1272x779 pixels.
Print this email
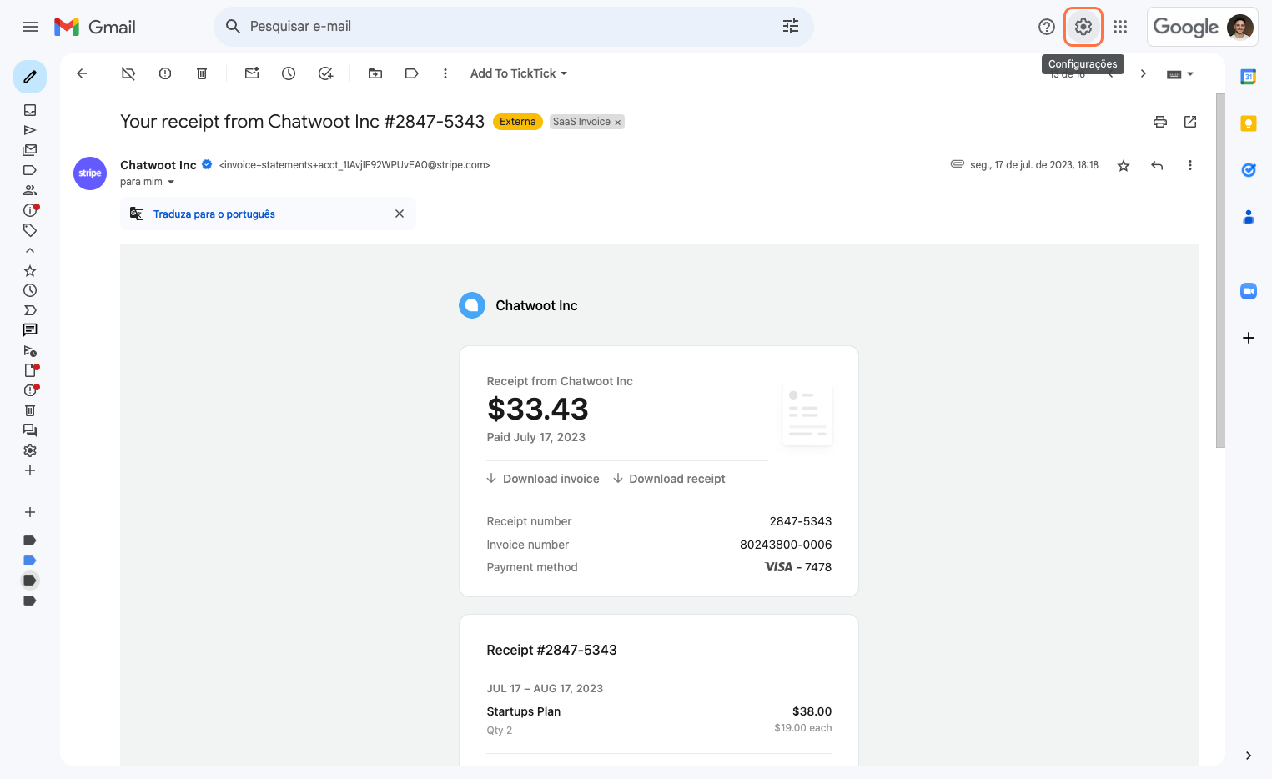tap(1160, 122)
